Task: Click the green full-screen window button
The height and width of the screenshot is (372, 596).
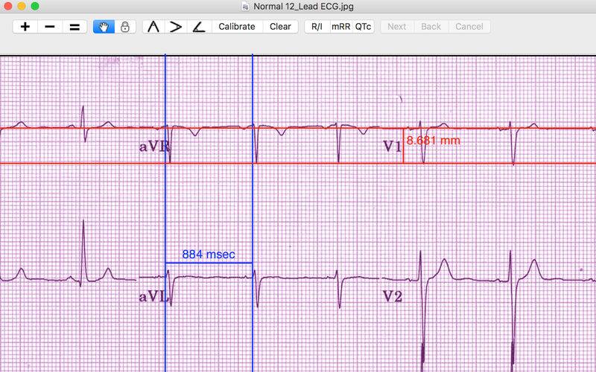Action: pyautogui.click(x=35, y=7)
